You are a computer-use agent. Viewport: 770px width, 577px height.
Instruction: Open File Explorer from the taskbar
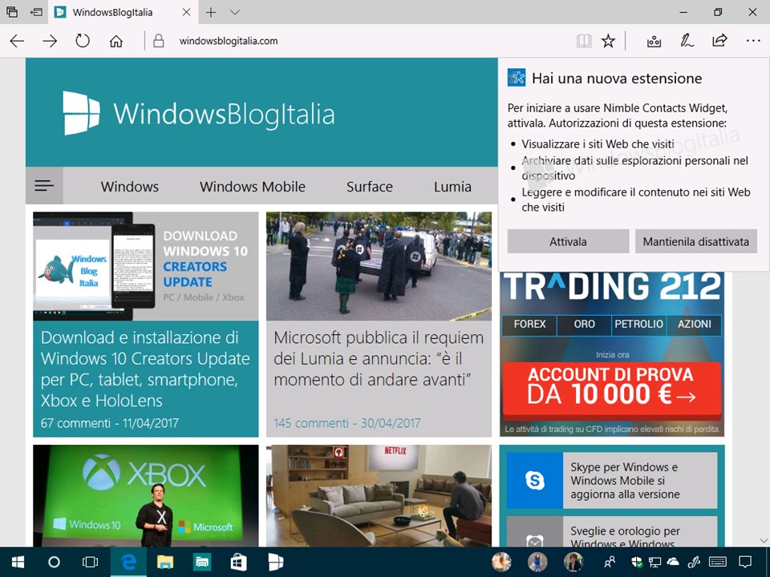pyautogui.click(x=165, y=563)
